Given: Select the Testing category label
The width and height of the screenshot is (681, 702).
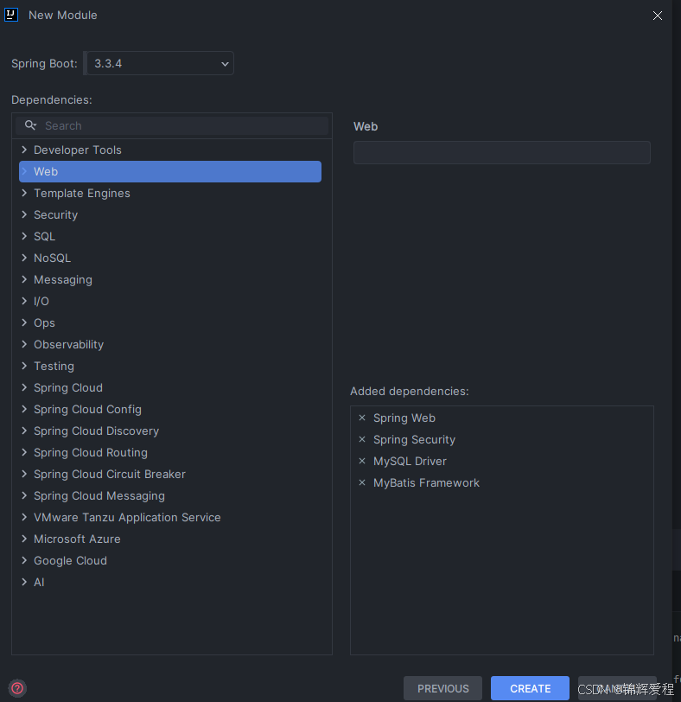Looking at the screenshot, I should (54, 367).
